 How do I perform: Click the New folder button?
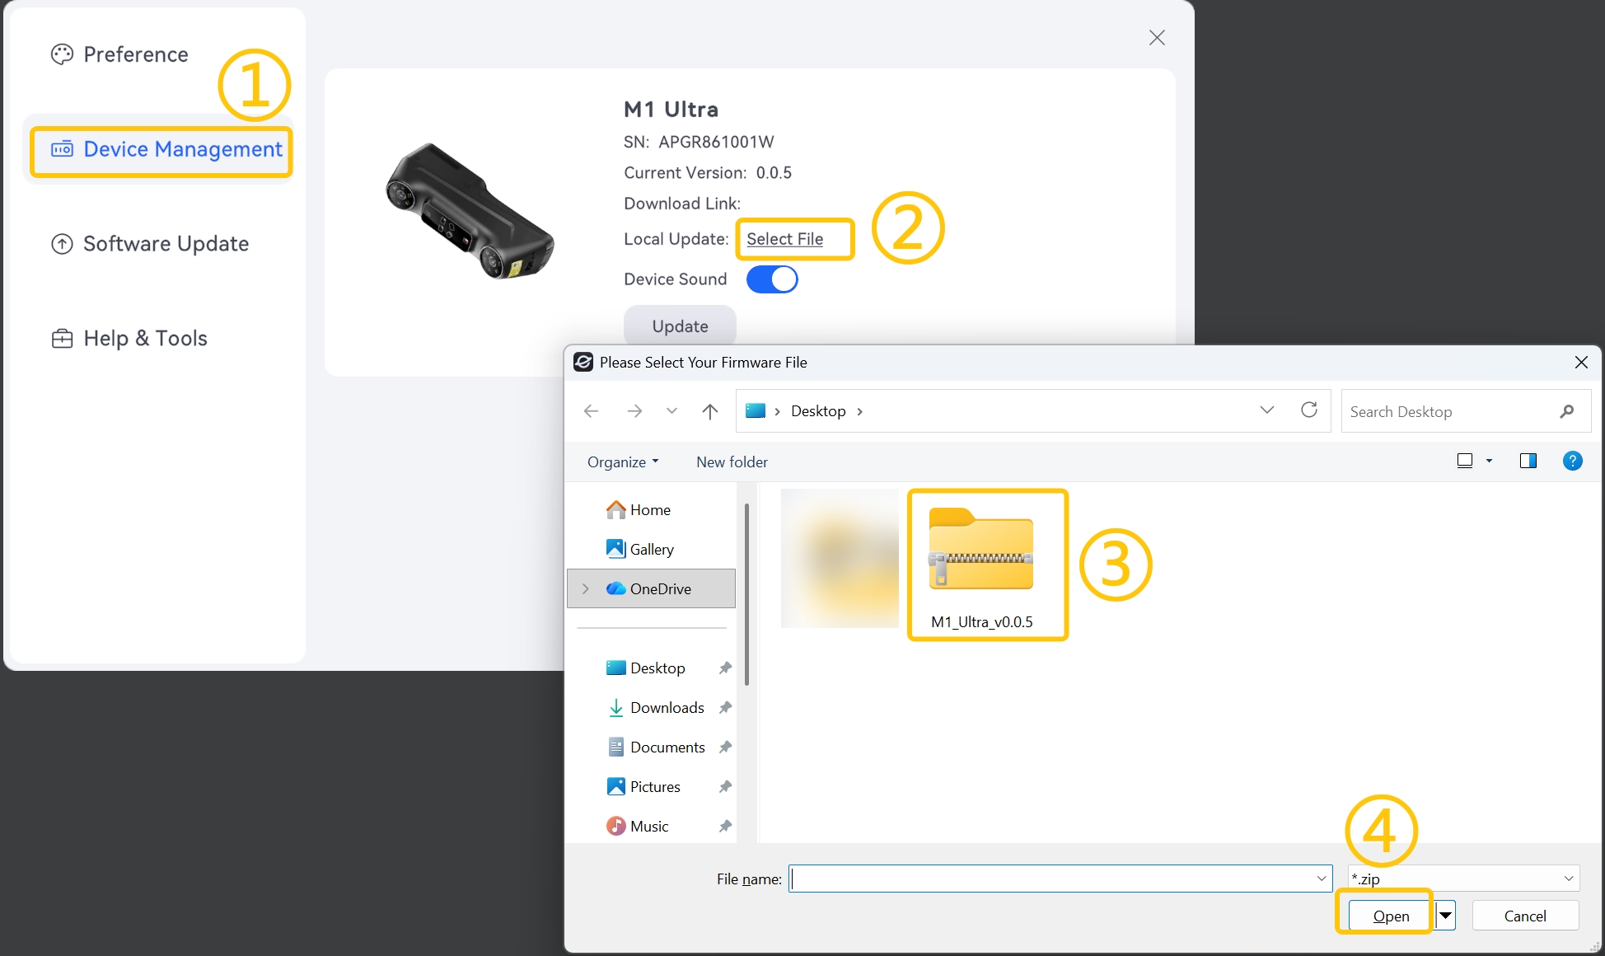pos(732,462)
